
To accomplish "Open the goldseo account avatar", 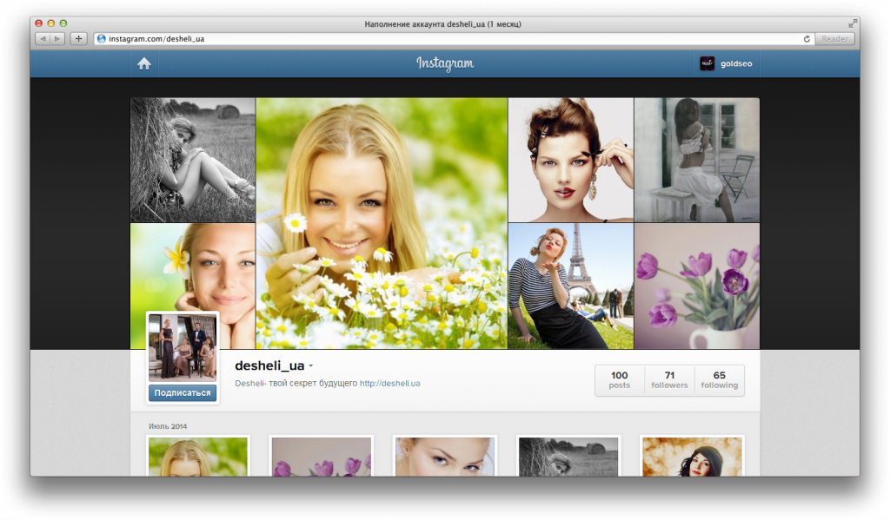I will point(707,63).
